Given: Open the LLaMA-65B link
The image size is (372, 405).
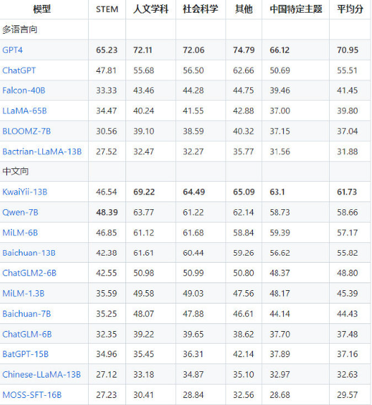Looking at the screenshot, I should (25, 111).
